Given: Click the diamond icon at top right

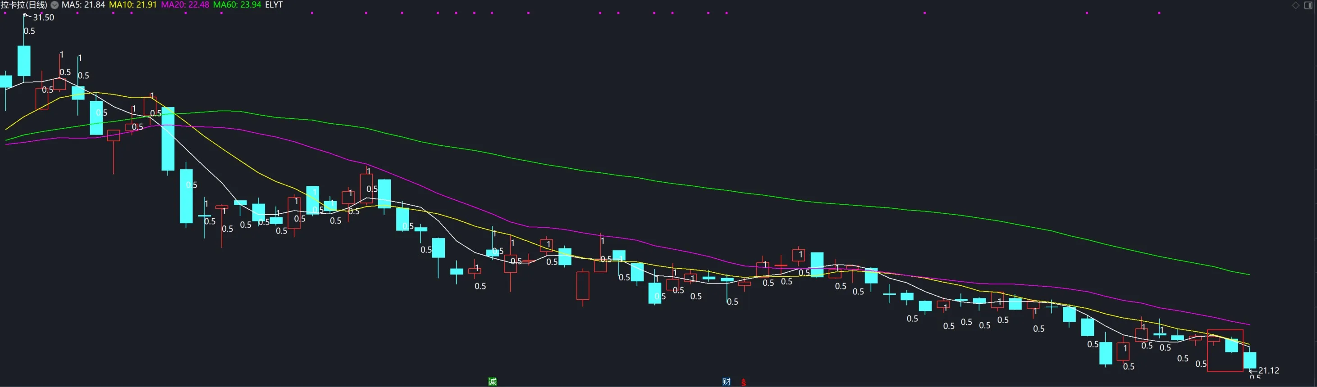Looking at the screenshot, I should click(x=1295, y=5).
